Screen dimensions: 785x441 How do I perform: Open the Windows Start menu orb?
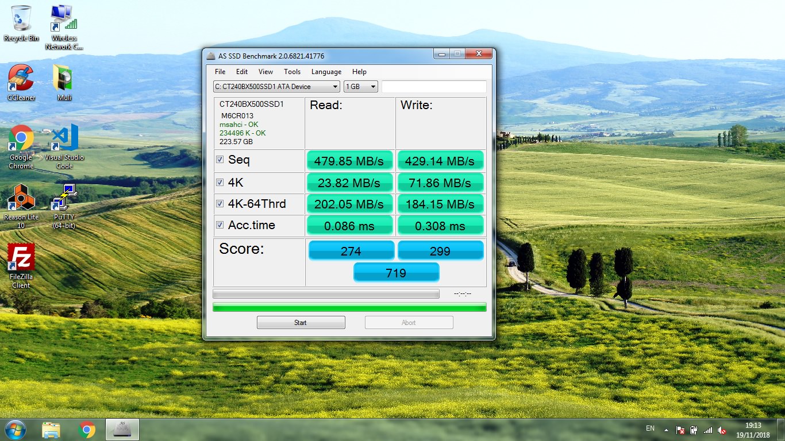click(15, 430)
